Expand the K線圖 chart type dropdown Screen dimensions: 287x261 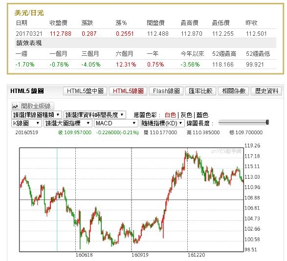pyautogui.click(x=26, y=123)
